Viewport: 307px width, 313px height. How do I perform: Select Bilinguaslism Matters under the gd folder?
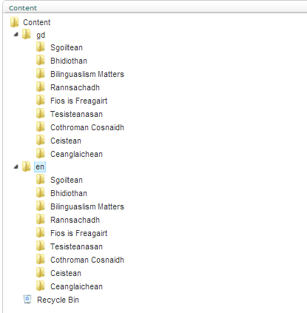coord(87,74)
